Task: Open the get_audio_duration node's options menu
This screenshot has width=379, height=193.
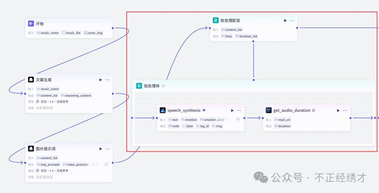Action: click(345, 110)
